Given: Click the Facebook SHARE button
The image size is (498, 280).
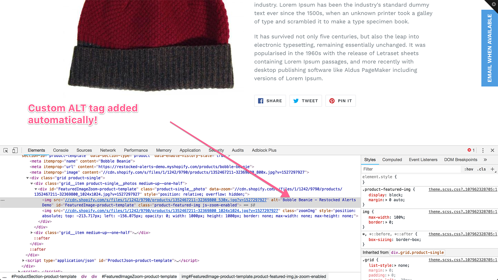Looking at the screenshot, I should (x=270, y=101).
